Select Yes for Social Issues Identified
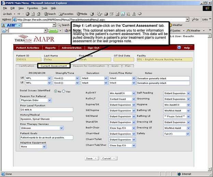213x177 pixels. [x=63, y=91]
